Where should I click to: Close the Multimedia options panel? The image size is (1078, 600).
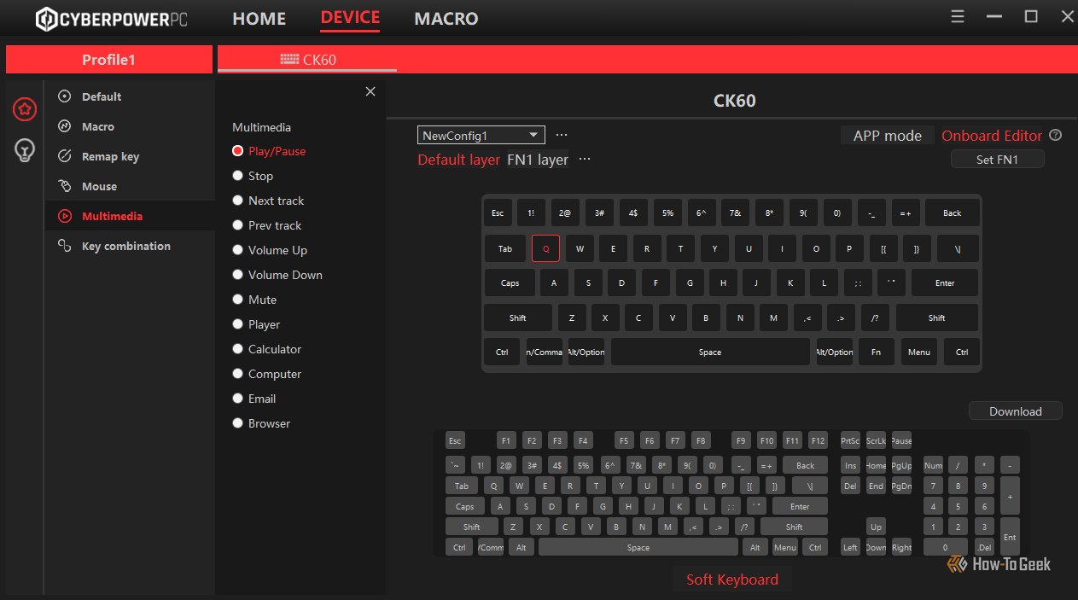370,91
